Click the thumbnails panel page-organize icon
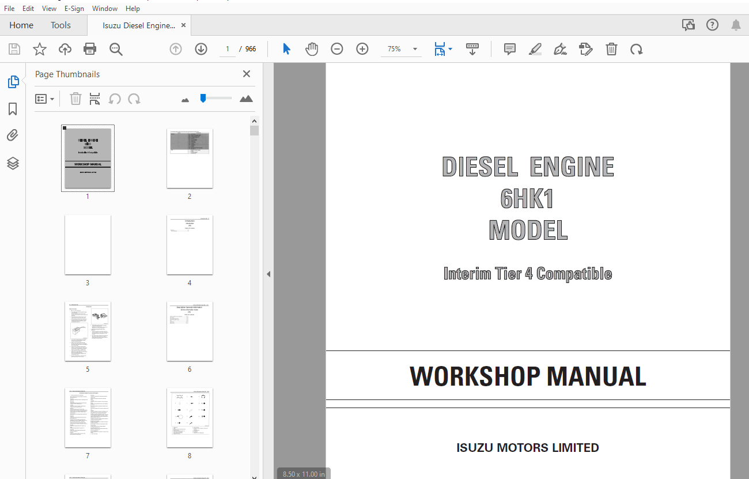This screenshot has height=479, width=749. point(95,99)
